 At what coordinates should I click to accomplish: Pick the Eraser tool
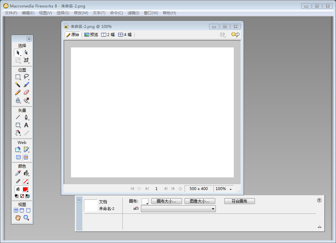26,92
